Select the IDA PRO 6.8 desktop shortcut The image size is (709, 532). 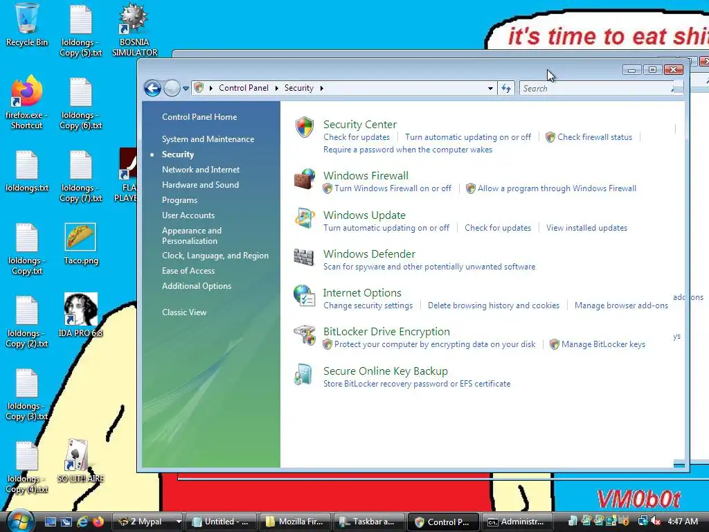point(80,315)
